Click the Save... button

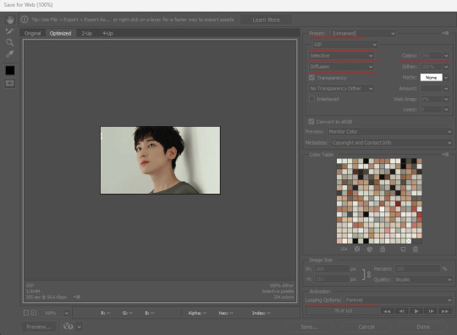pos(309,327)
